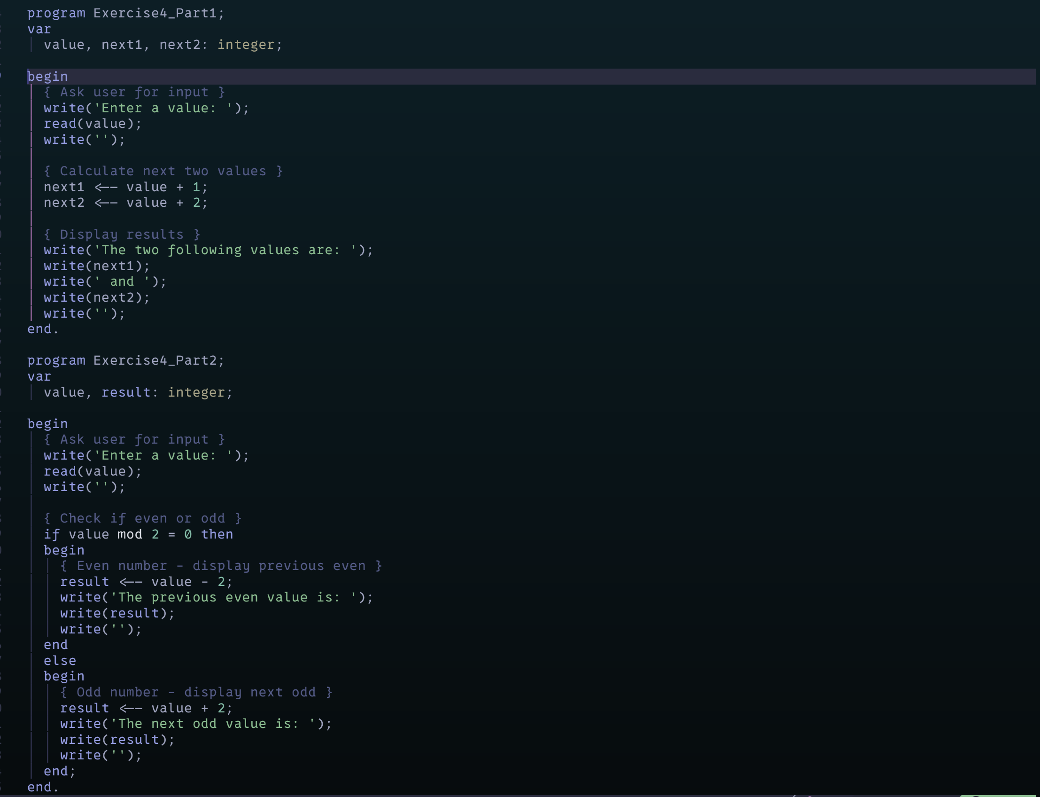Click 'value, next1, next2: integer' declaration

coord(163,45)
